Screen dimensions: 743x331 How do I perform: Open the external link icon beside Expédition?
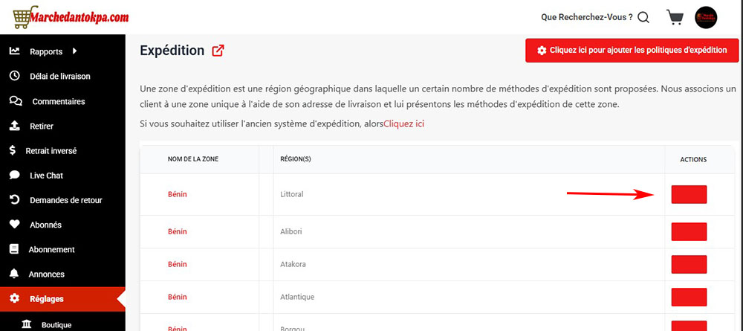[218, 51]
